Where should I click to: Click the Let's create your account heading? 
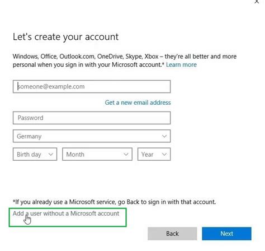[x=65, y=37]
